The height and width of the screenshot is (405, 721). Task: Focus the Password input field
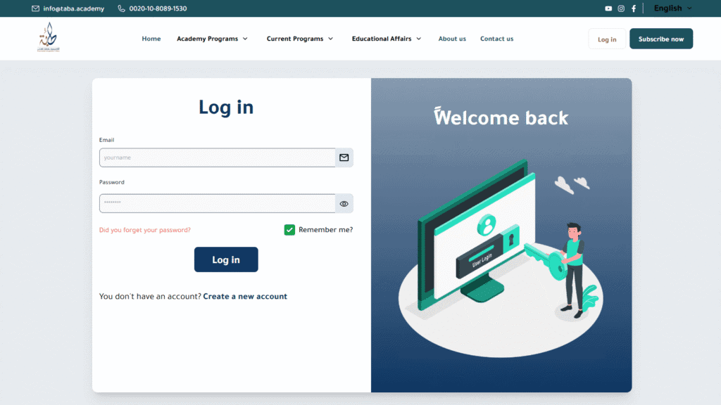tap(218, 203)
